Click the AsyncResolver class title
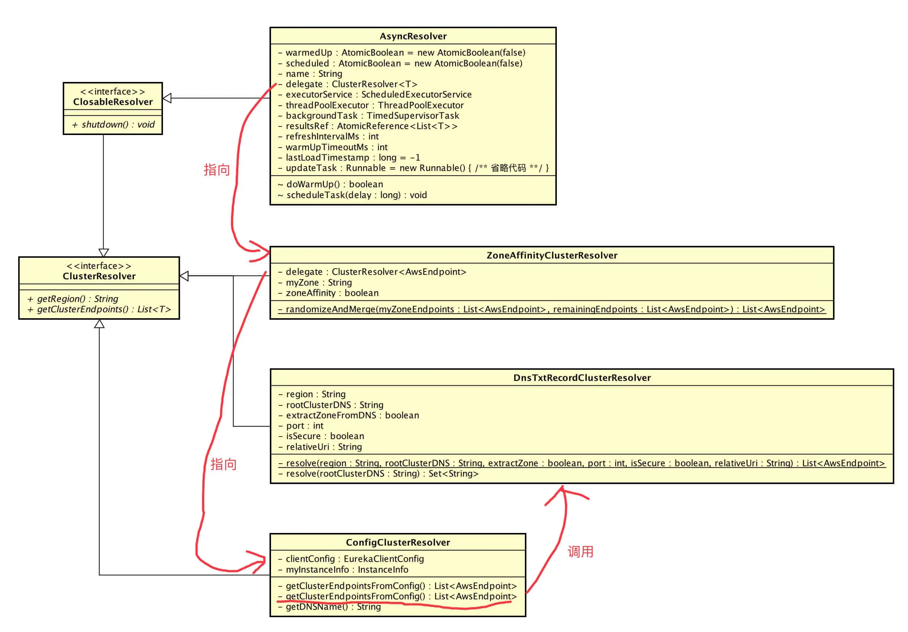Screen dimensions: 908x632 click(413, 36)
